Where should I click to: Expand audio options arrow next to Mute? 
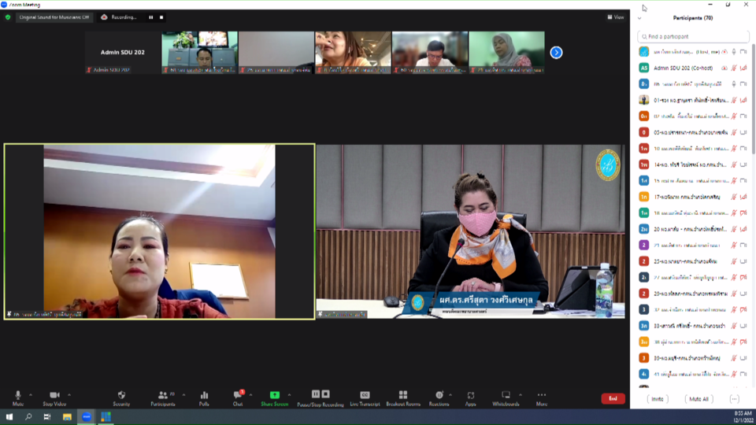31,395
